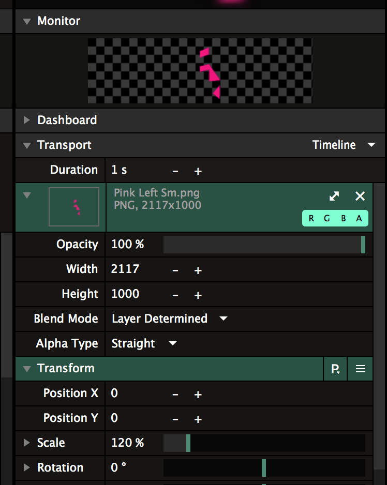Increase Position X with plus button
Screen dimensions: 387x485
coord(198,395)
